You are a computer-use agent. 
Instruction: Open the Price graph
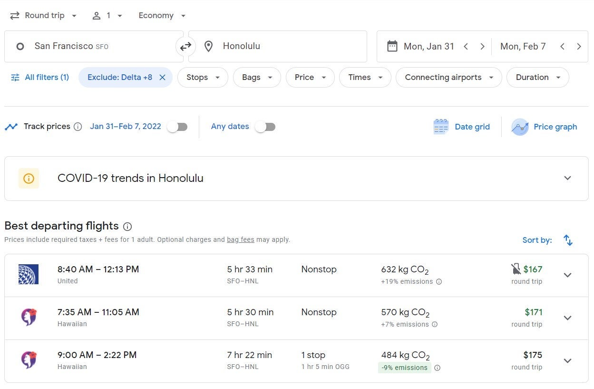point(544,127)
